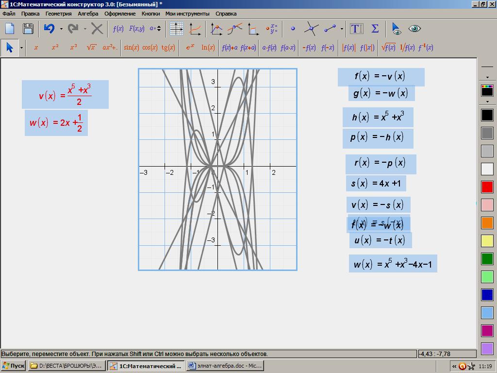This screenshot has height=373, width=497.
Task: Toggle the coordinate grid icon
Action: [177, 29]
